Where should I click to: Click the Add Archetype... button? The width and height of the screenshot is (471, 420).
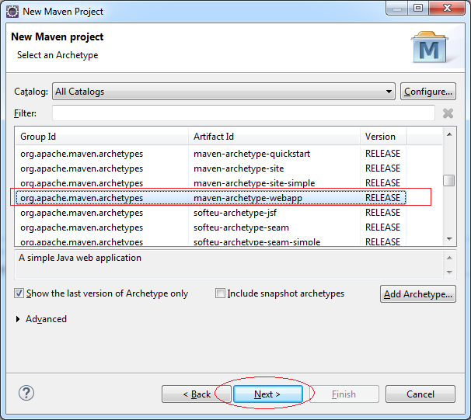point(418,294)
